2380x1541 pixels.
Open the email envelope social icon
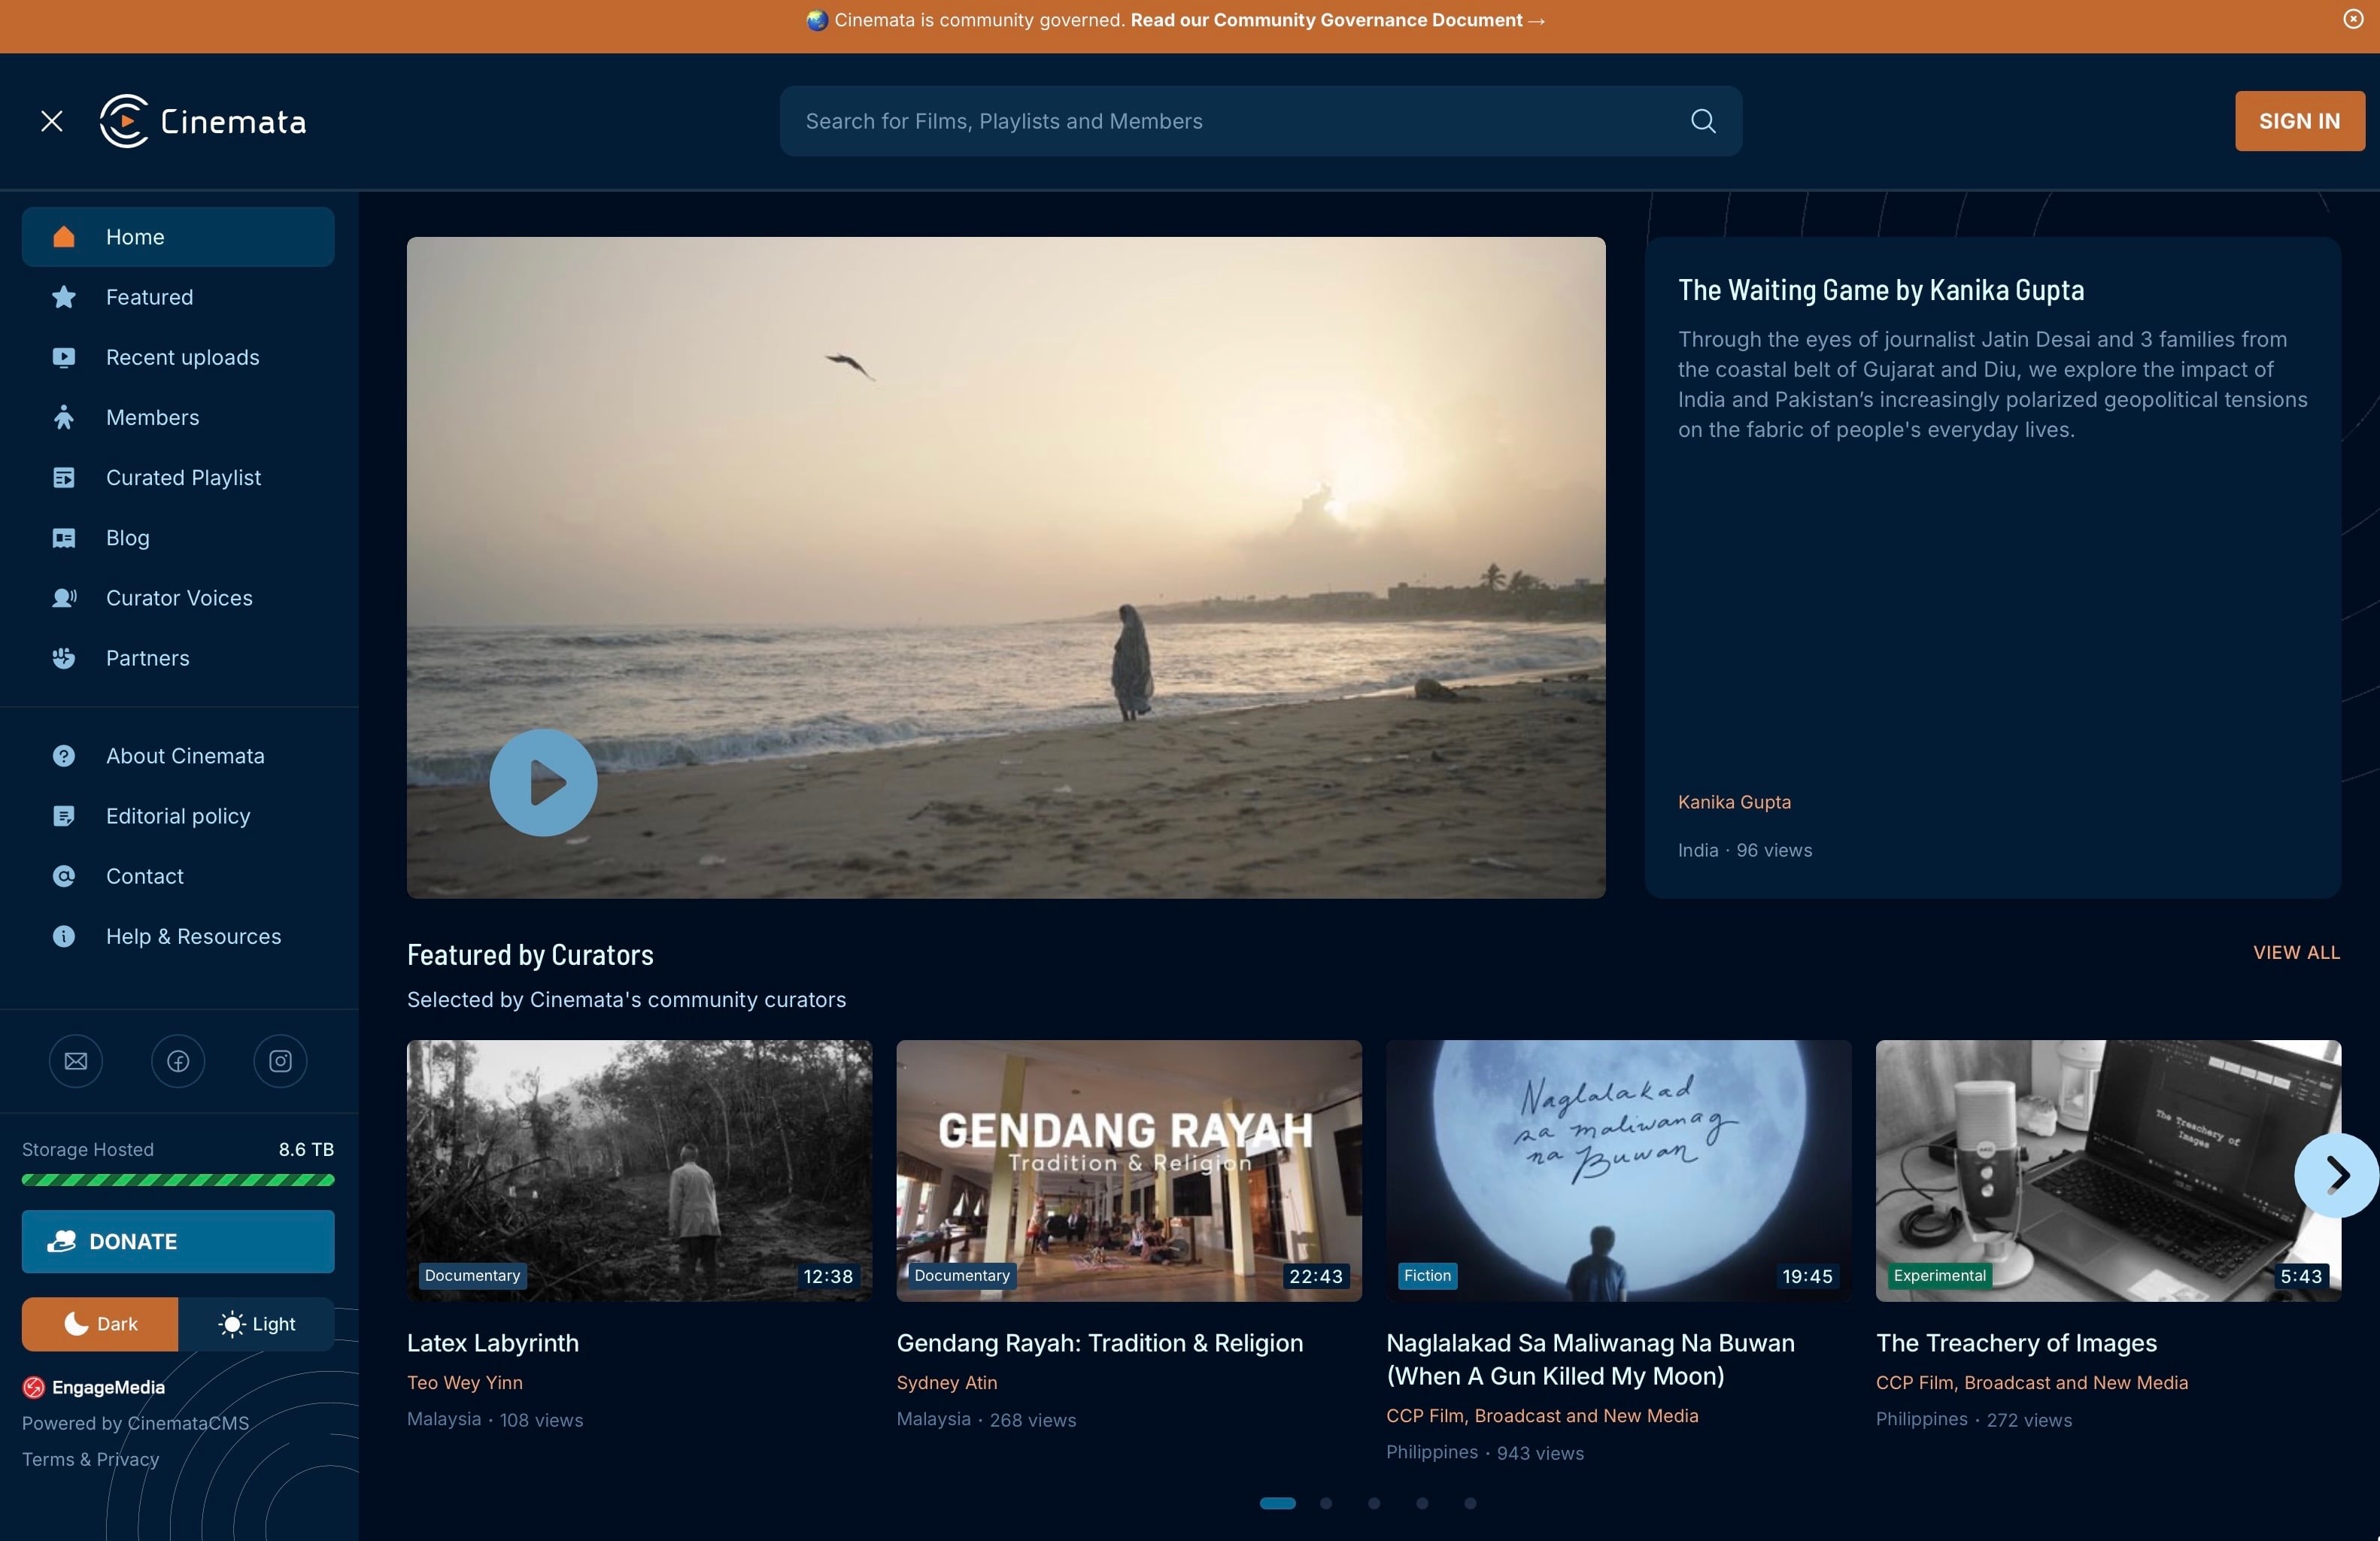pyautogui.click(x=76, y=1060)
